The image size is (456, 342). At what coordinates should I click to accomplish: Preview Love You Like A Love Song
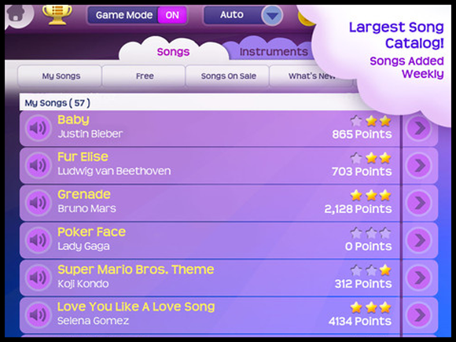(x=38, y=314)
